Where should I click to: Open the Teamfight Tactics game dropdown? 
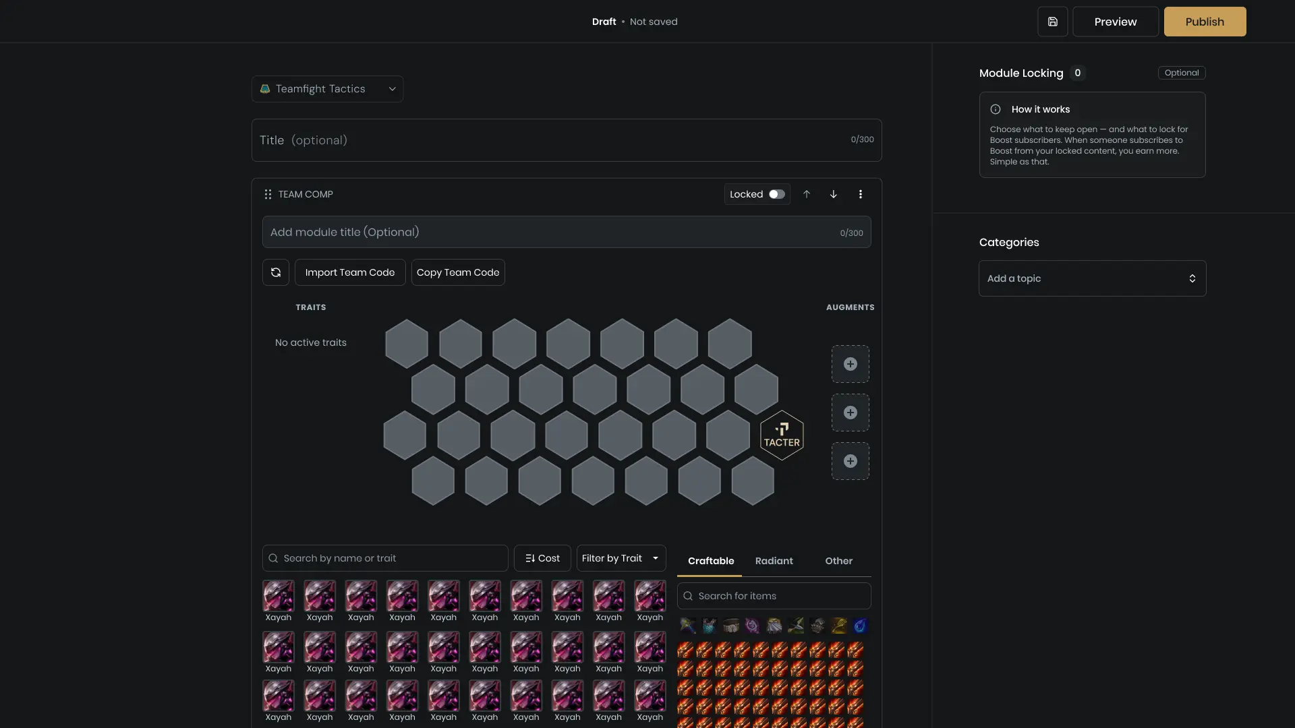tap(327, 88)
